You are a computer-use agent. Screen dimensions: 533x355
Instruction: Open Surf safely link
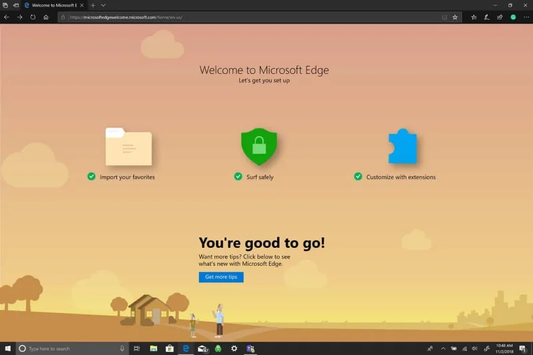click(x=260, y=177)
